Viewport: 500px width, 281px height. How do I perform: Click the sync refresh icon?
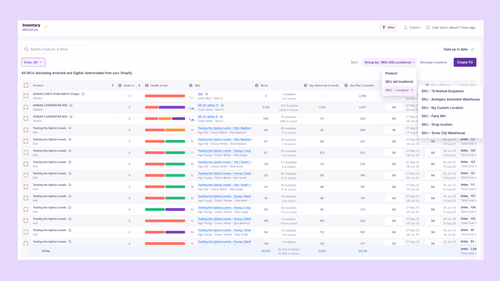coord(428,27)
